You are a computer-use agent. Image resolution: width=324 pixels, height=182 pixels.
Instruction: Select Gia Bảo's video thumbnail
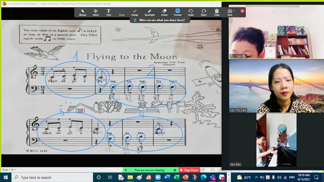276,140
